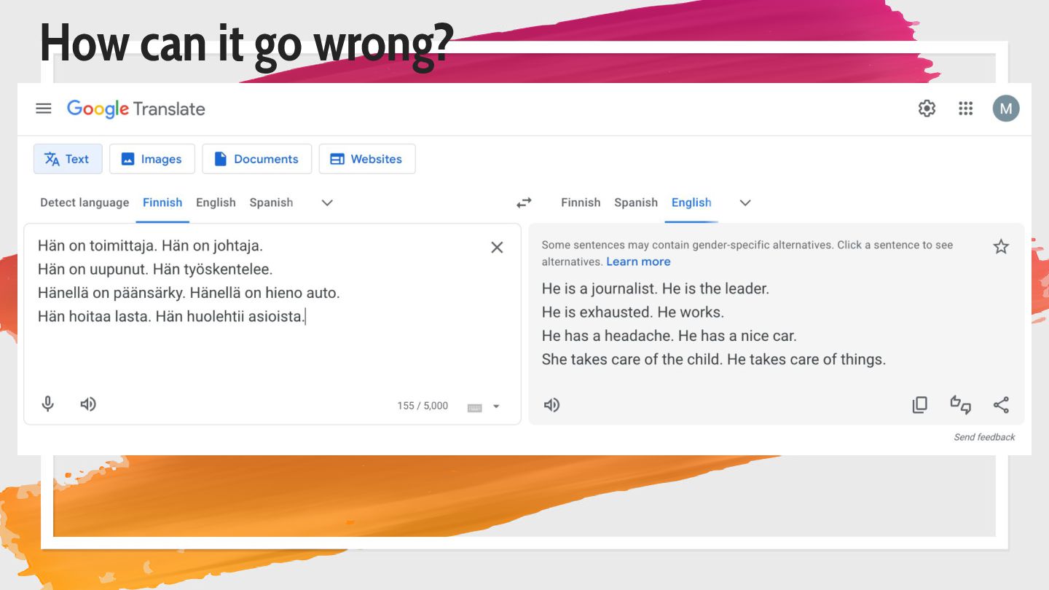Image resolution: width=1049 pixels, height=590 pixels.
Task: Select English as source language
Action: pyautogui.click(x=216, y=202)
